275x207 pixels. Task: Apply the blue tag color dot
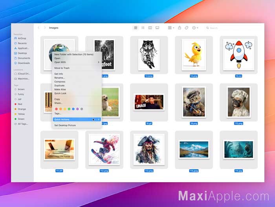pyautogui.click(x=73, y=109)
